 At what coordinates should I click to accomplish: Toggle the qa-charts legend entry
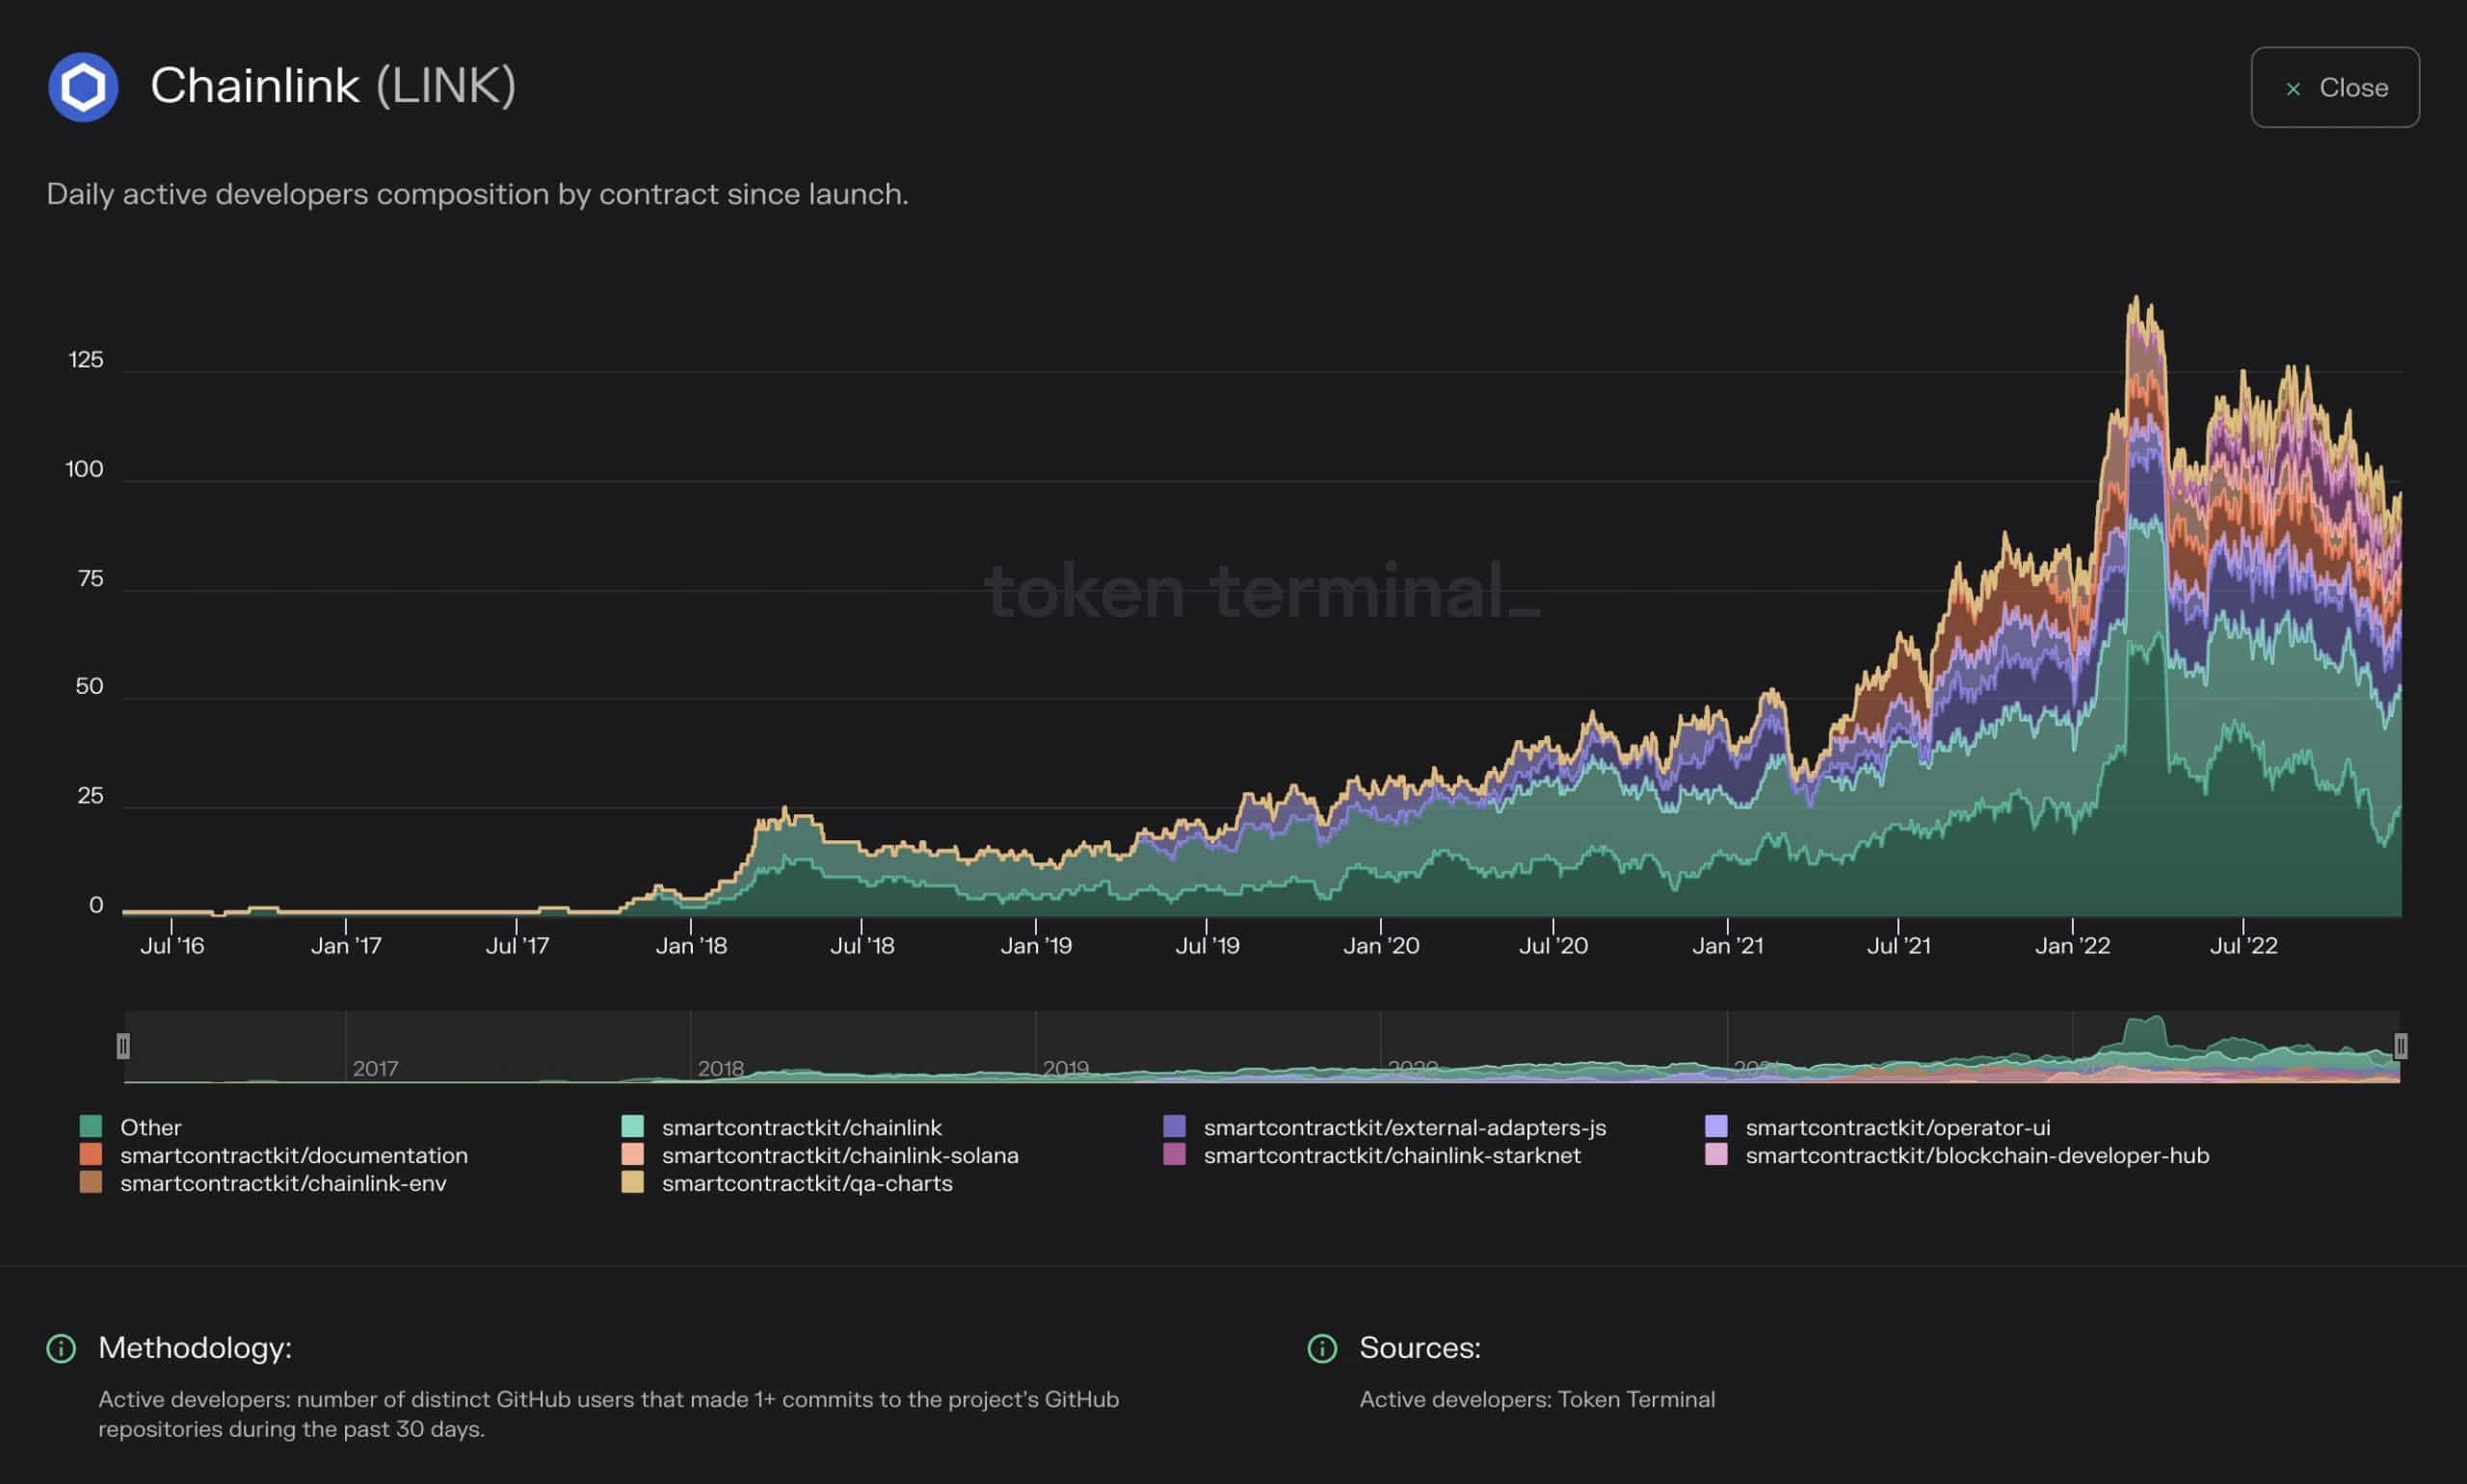[806, 1183]
